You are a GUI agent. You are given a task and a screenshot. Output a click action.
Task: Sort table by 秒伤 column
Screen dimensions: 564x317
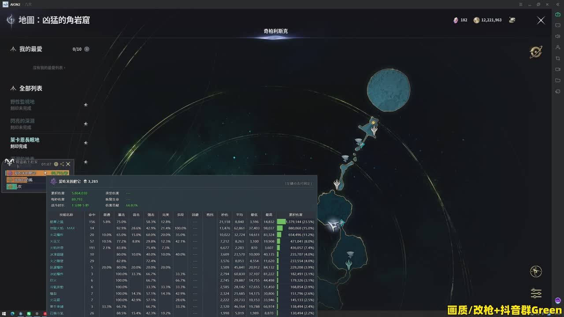click(225, 215)
